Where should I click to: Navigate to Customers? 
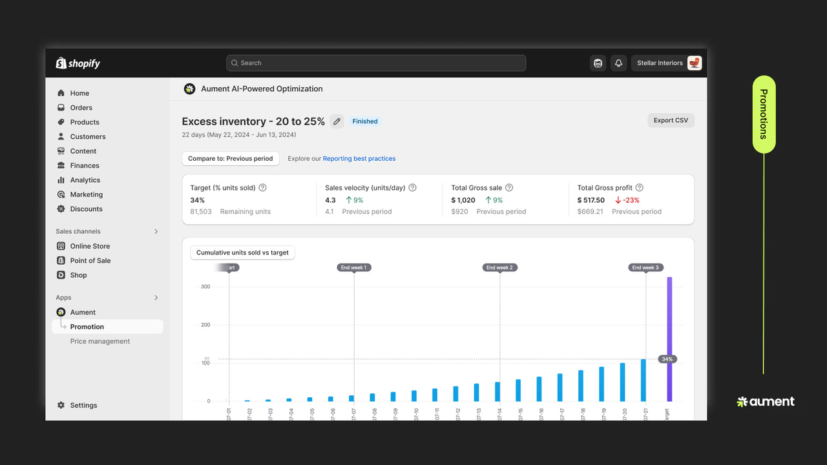(x=89, y=136)
